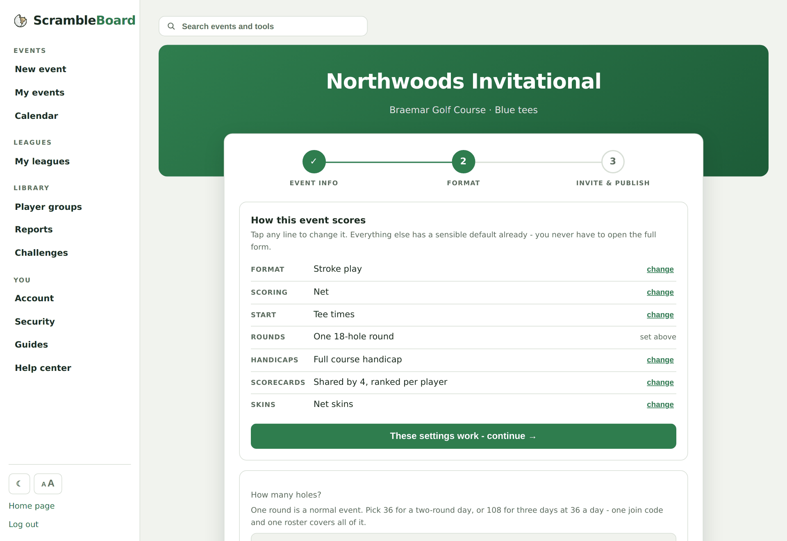The height and width of the screenshot is (541, 787).
Task: Go to step 3 Invite & Publish circle
Action: 613,161
